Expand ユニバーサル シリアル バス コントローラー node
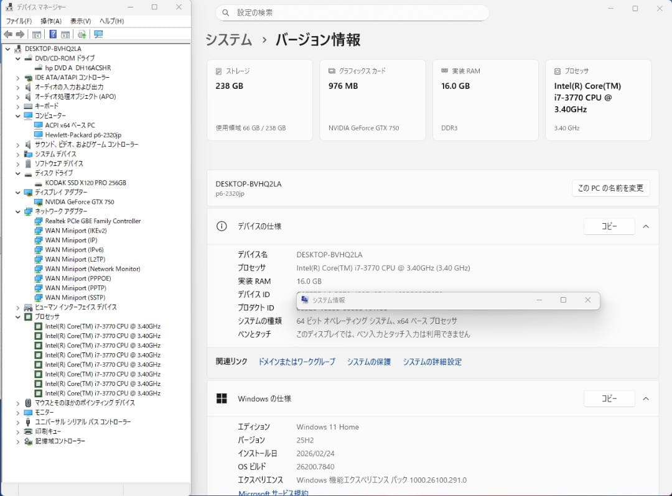The height and width of the screenshot is (496, 672). [x=17, y=422]
